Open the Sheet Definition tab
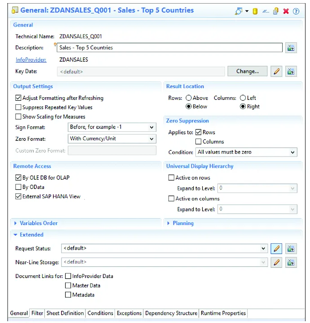 pyautogui.click(x=65, y=313)
